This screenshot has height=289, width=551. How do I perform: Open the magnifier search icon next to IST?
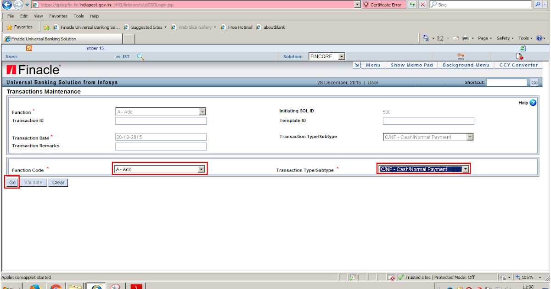141,56
